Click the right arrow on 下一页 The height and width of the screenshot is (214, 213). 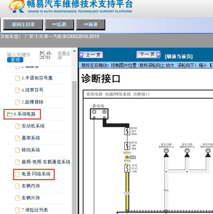point(158,54)
